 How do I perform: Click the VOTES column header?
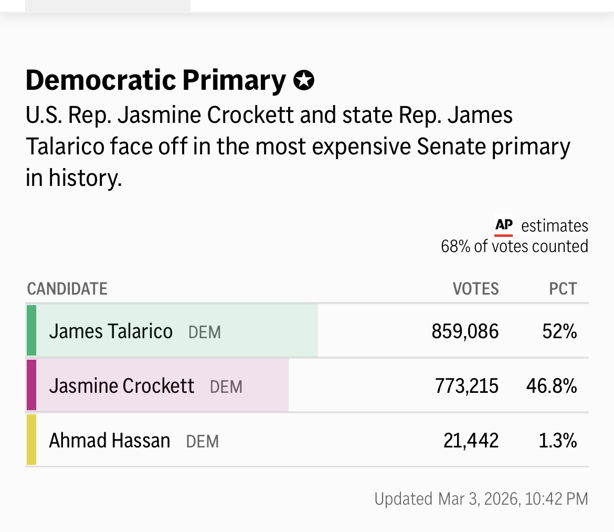point(475,289)
